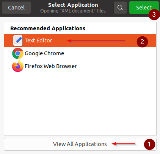Viewport: 160px width, 154px height.
Task: Open search with the magnifier icon
Action: pos(120,8)
